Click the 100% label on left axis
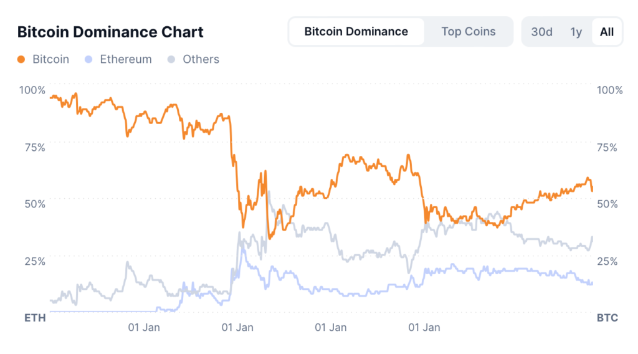 (x=32, y=90)
